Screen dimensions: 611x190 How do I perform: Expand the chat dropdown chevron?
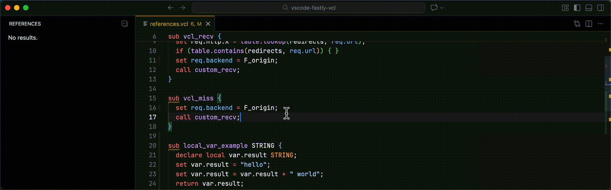442,8
